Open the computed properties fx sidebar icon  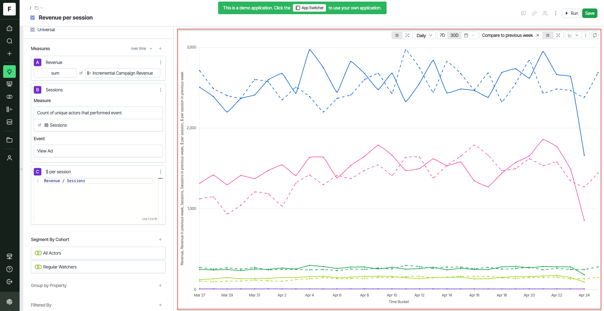[9, 109]
